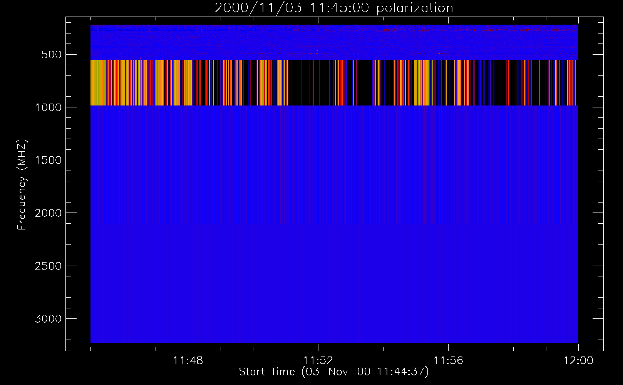The height and width of the screenshot is (385, 623).
Task: Click the 11:48 time tick label
Action: click(x=188, y=361)
